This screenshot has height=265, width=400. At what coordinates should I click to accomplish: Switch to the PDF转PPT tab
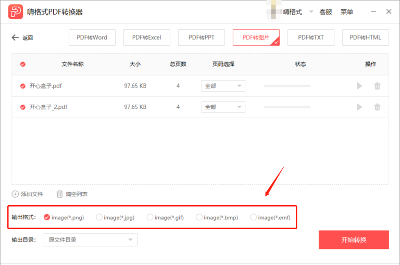tap(202, 37)
